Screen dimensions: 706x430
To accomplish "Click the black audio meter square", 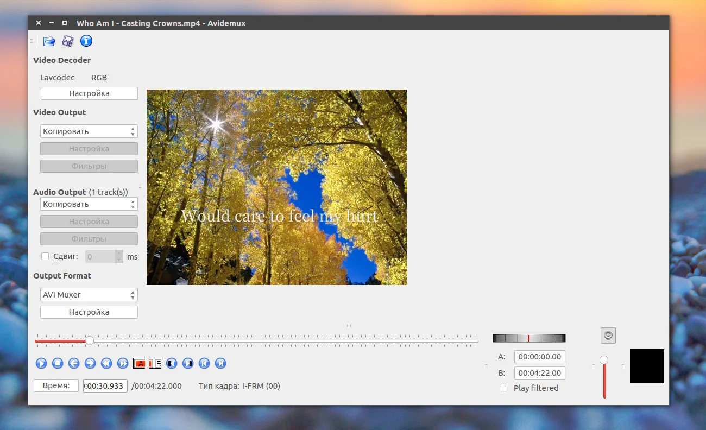I will [647, 366].
